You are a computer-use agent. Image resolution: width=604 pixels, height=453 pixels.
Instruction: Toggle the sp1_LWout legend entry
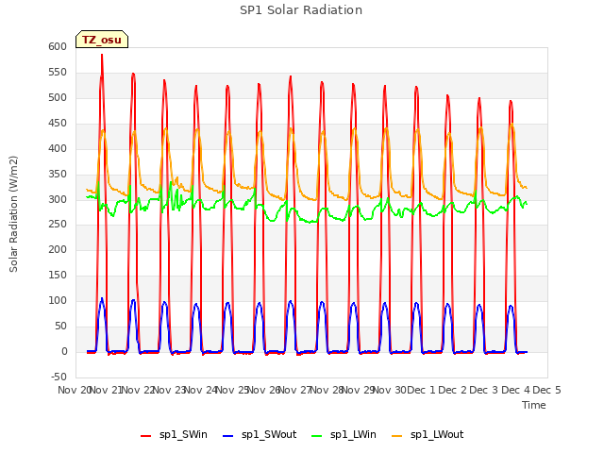(x=428, y=435)
